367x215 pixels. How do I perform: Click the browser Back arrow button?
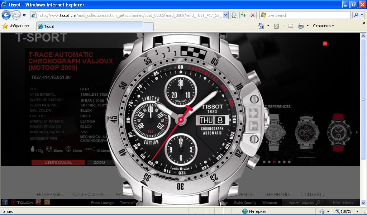pyautogui.click(x=6, y=15)
